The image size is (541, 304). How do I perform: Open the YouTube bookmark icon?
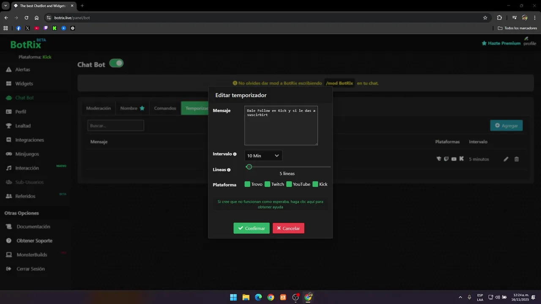click(x=37, y=28)
